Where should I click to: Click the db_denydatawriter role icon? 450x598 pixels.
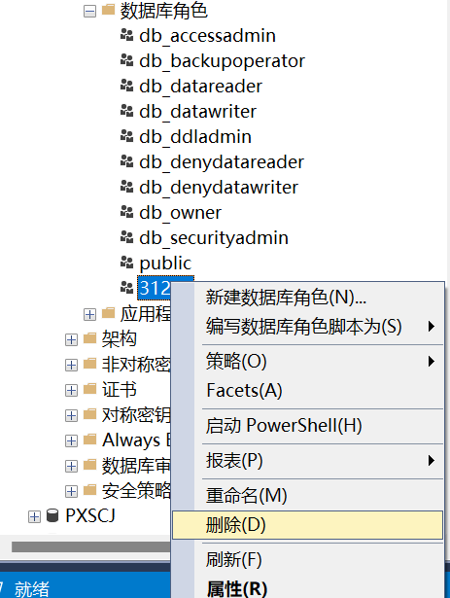tap(126, 187)
